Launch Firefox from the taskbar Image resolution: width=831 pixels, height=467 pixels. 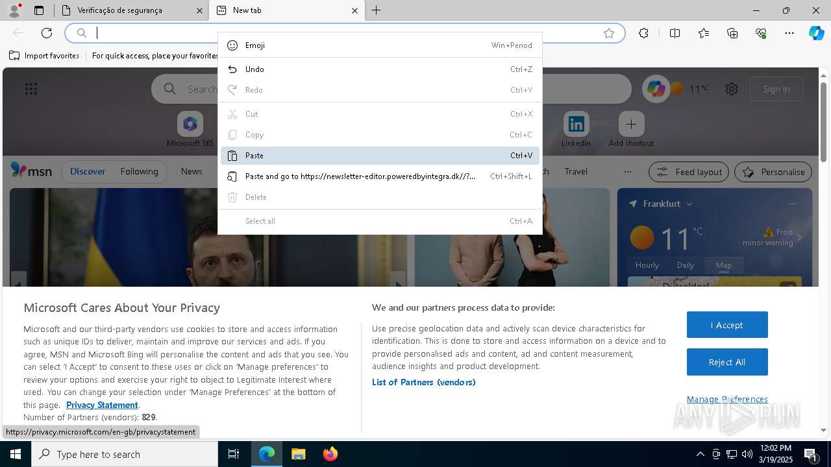pyautogui.click(x=330, y=454)
